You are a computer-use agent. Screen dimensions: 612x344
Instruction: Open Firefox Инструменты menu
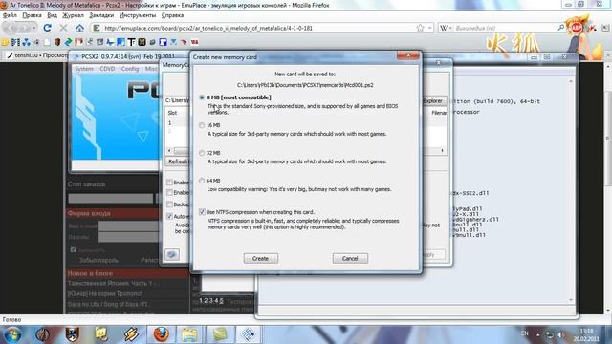tap(138, 15)
